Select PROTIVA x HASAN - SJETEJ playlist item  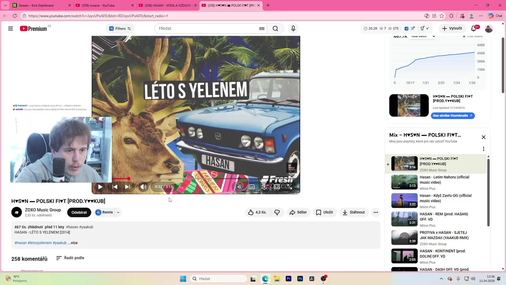[x=436, y=237]
